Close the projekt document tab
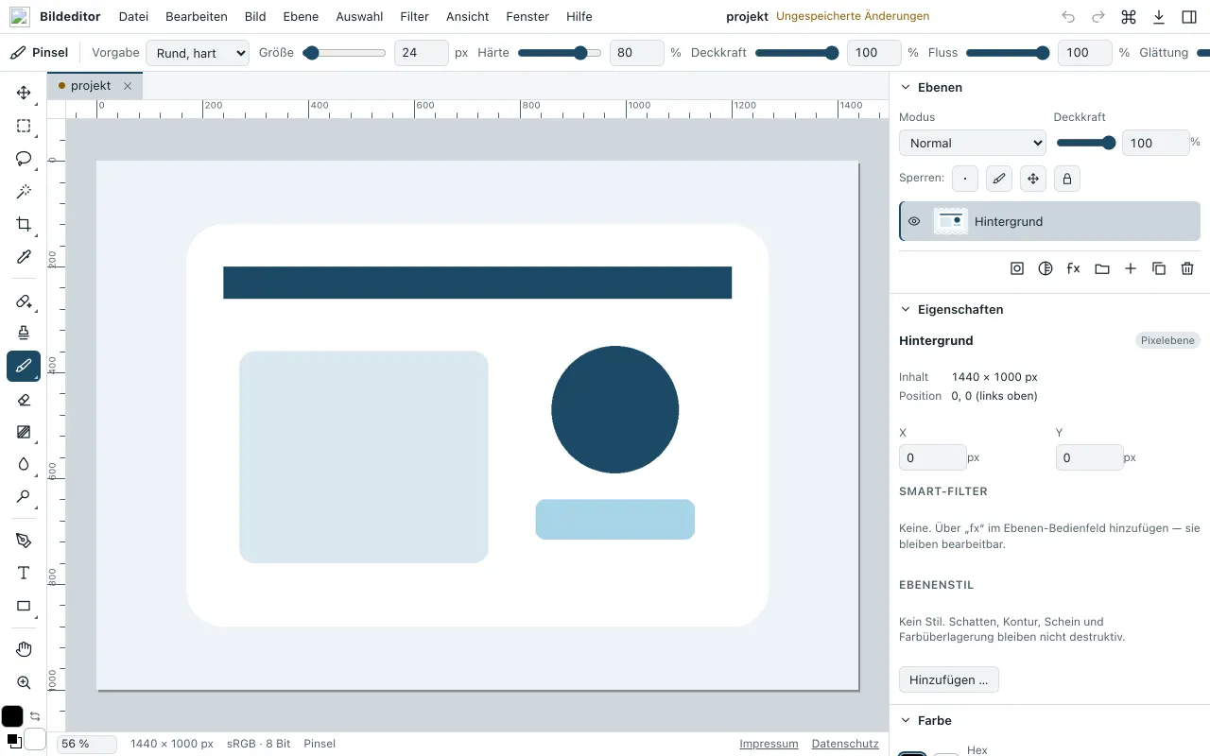Image resolution: width=1210 pixels, height=756 pixels. pos(128,86)
